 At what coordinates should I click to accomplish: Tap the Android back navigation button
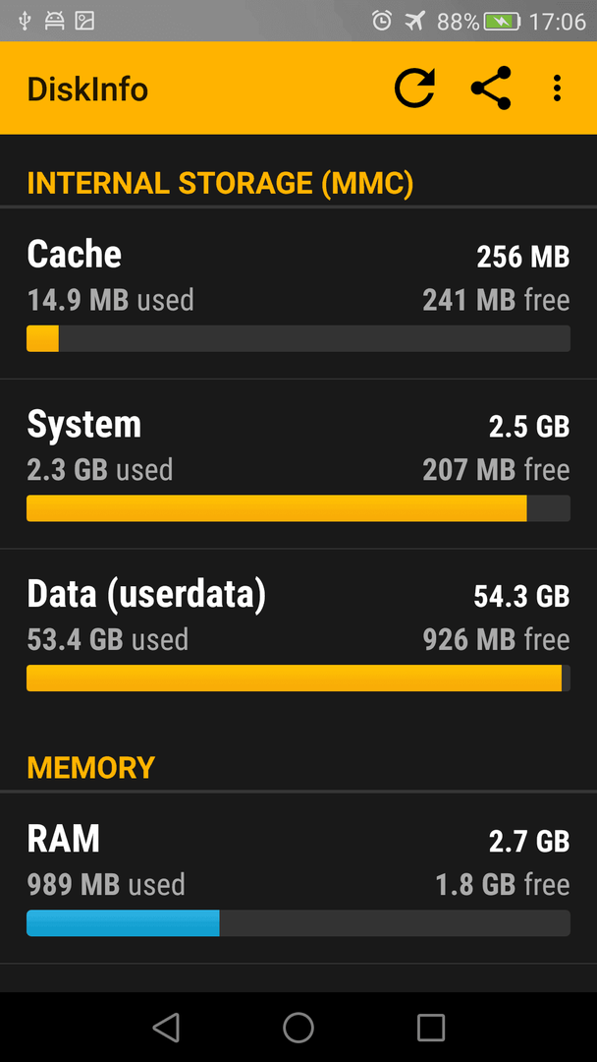pos(166,1027)
